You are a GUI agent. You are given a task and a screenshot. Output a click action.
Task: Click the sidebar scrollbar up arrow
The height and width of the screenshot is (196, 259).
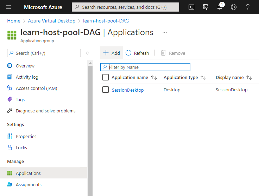[90, 63]
